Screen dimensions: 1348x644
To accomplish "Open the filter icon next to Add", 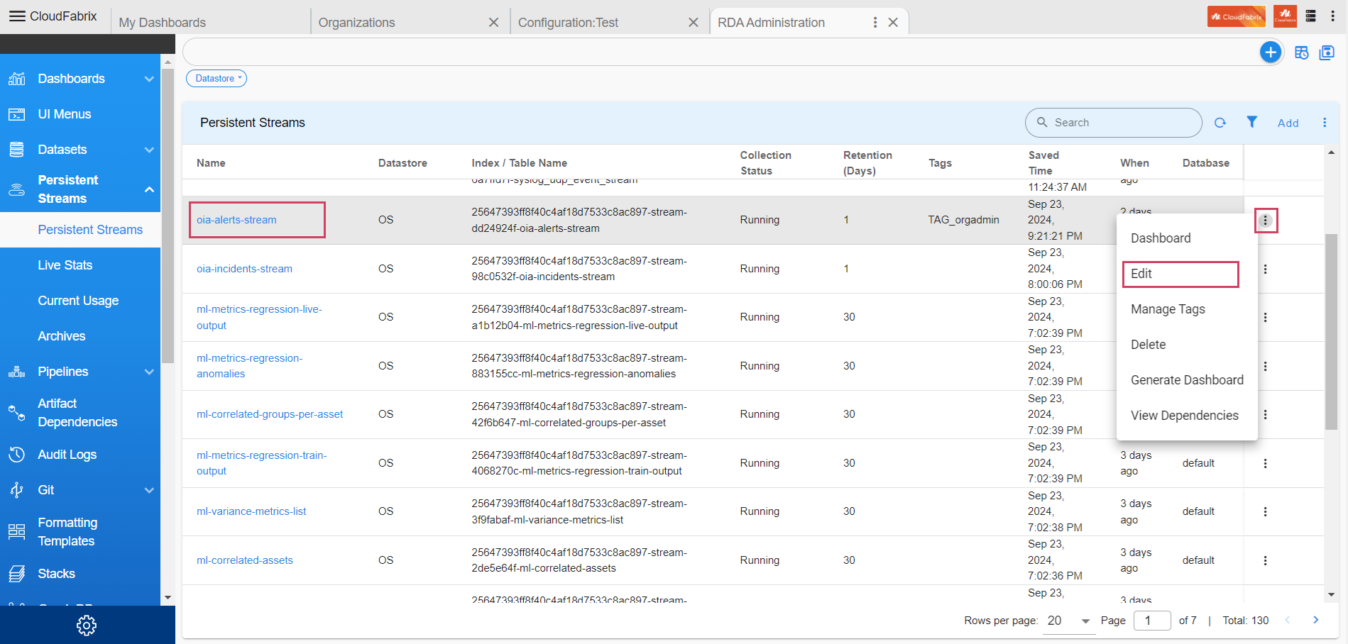I will tap(1252, 122).
